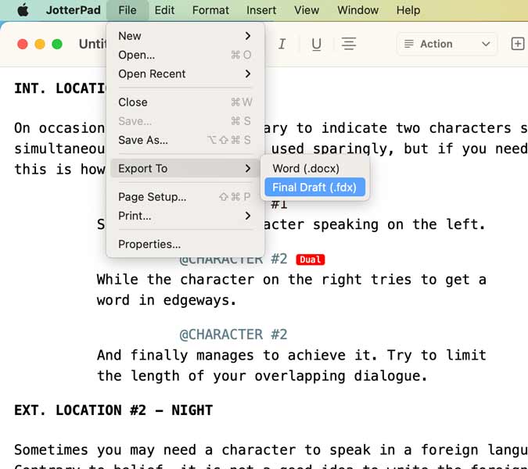Open Properties... from File menu
The height and width of the screenshot is (469, 528).
click(185, 244)
